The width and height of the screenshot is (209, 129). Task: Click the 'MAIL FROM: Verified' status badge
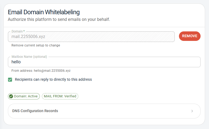click(60, 96)
